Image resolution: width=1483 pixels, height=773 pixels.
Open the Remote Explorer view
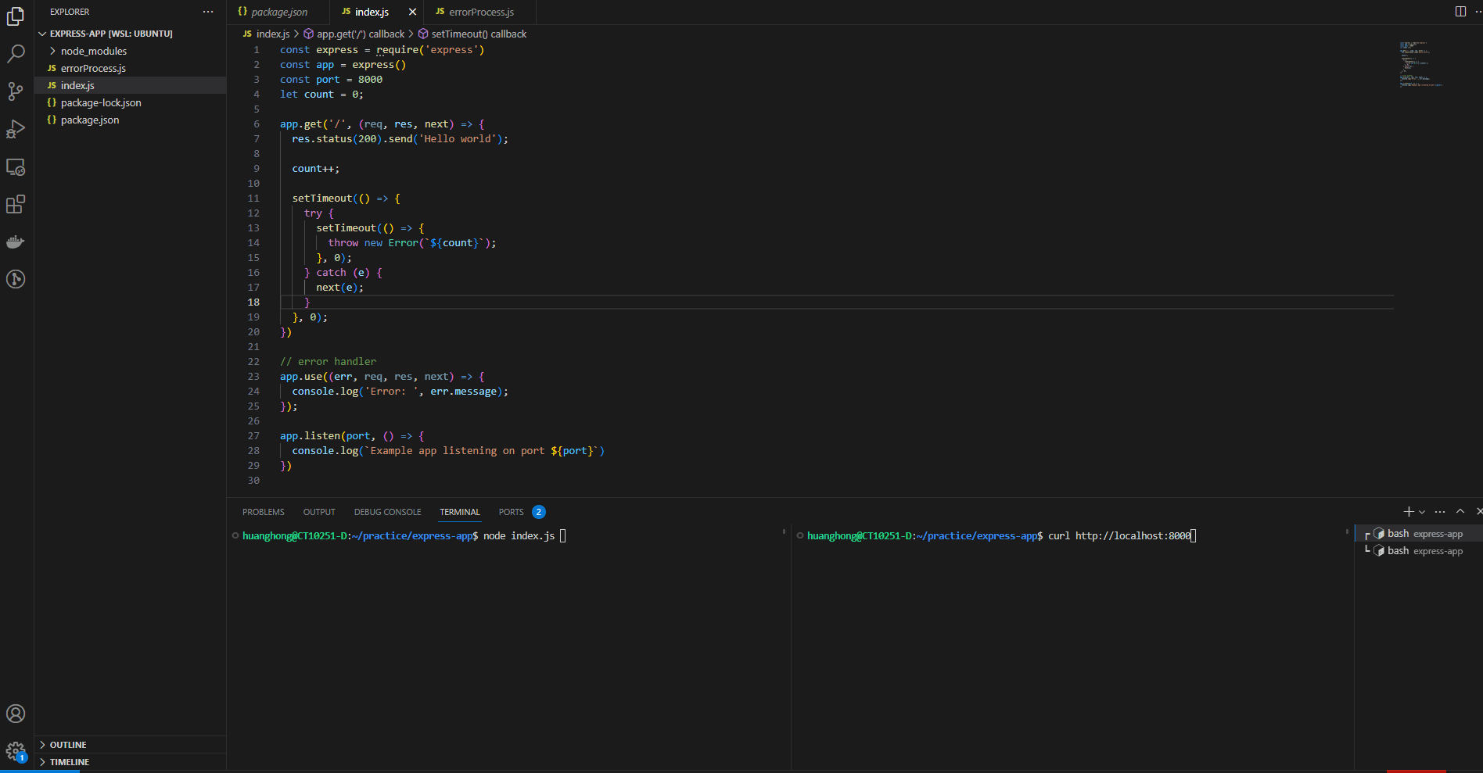(x=16, y=166)
